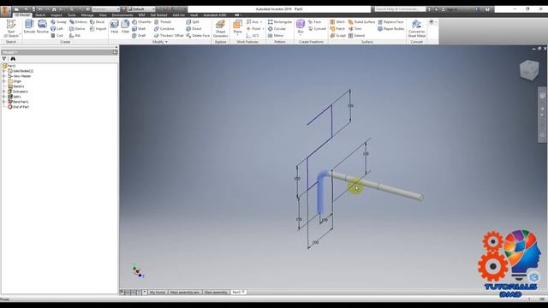Image resolution: width=548 pixels, height=308 pixels.
Task: Select the freeform Convert tool
Action: 317,28
